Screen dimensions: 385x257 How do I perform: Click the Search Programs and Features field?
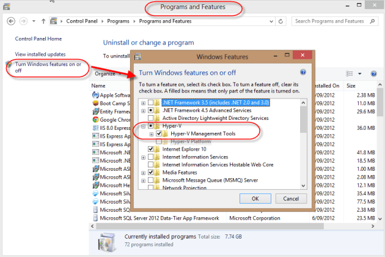[335, 21]
